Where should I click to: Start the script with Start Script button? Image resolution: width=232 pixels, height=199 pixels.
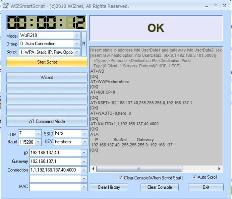(x=47, y=62)
